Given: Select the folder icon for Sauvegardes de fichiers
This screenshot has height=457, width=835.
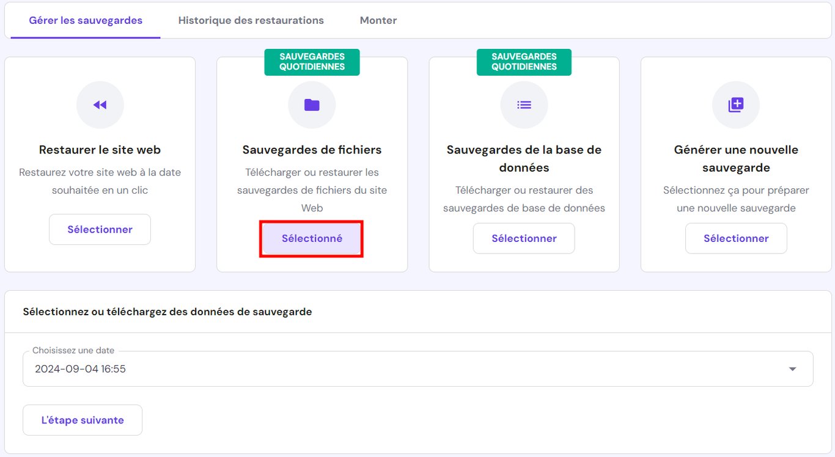Looking at the screenshot, I should tap(312, 104).
